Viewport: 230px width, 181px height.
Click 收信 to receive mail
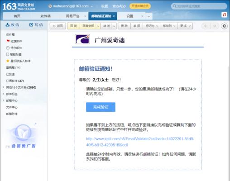click(12, 25)
